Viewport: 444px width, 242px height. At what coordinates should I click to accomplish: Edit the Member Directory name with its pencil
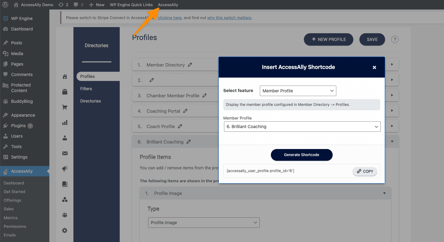click(x=190, y=65)
